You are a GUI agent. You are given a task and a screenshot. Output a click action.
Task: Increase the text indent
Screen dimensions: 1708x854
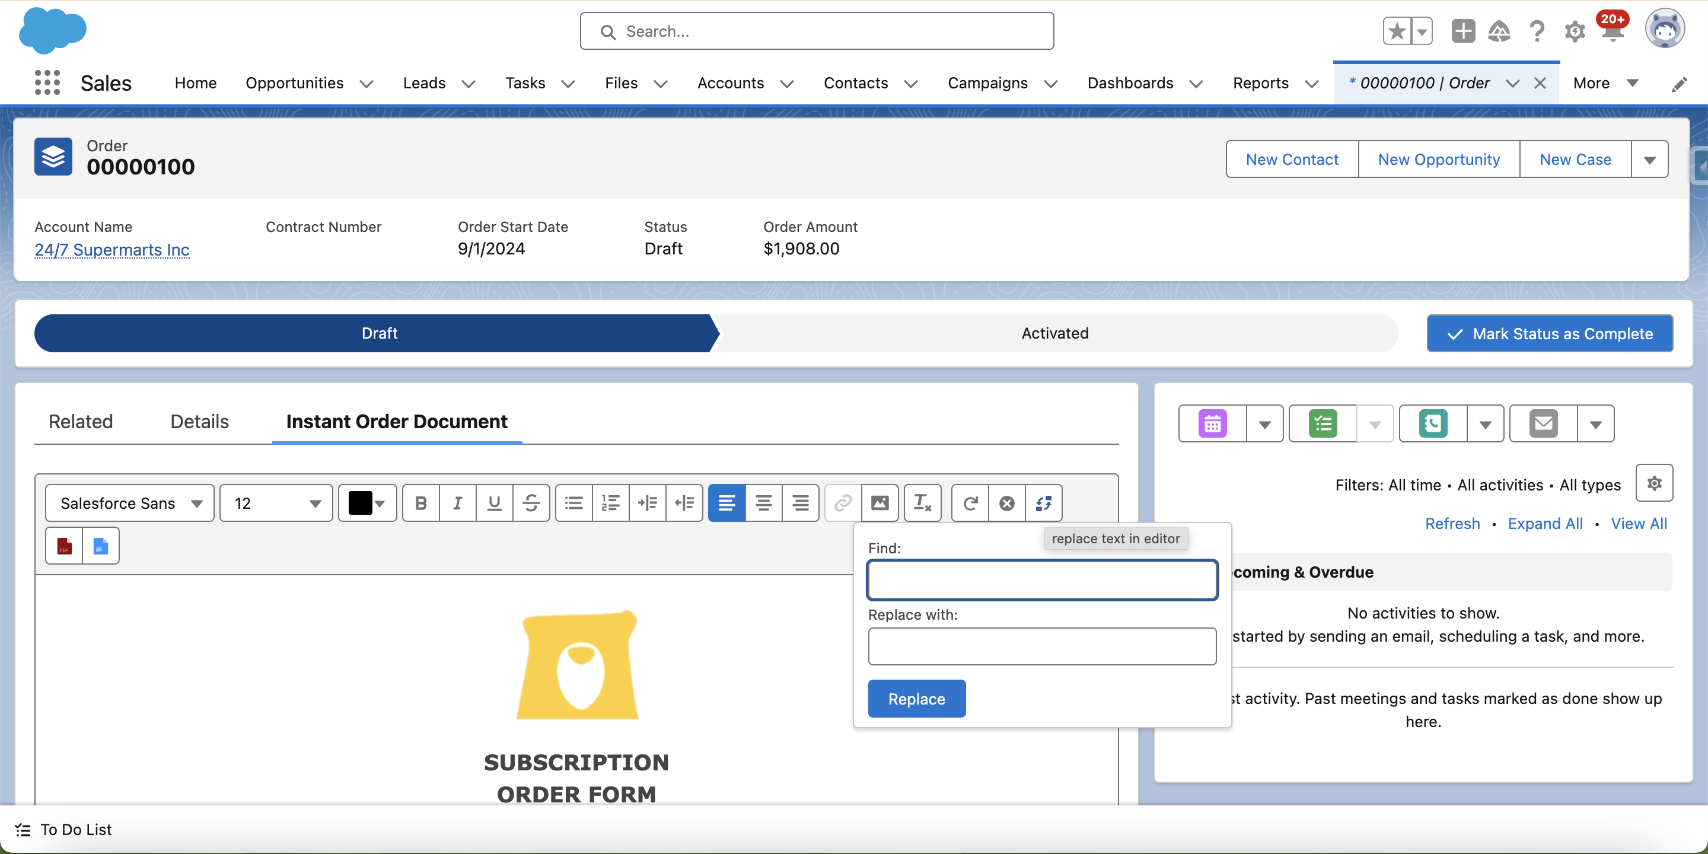647,504
